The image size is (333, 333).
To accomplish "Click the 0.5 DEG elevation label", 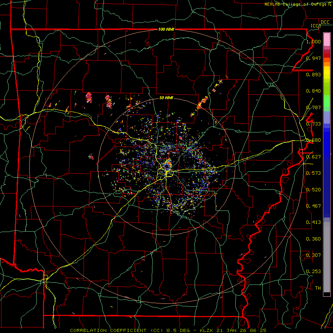I will [x=178, y=330].
